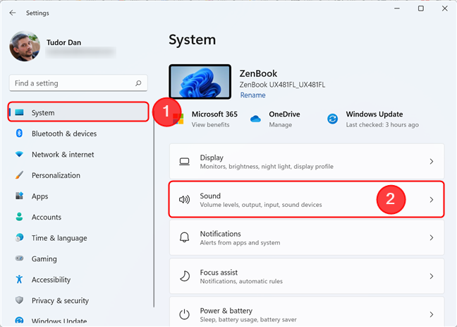Click 'Notifications, automatic rules' description

click(241, 281)
